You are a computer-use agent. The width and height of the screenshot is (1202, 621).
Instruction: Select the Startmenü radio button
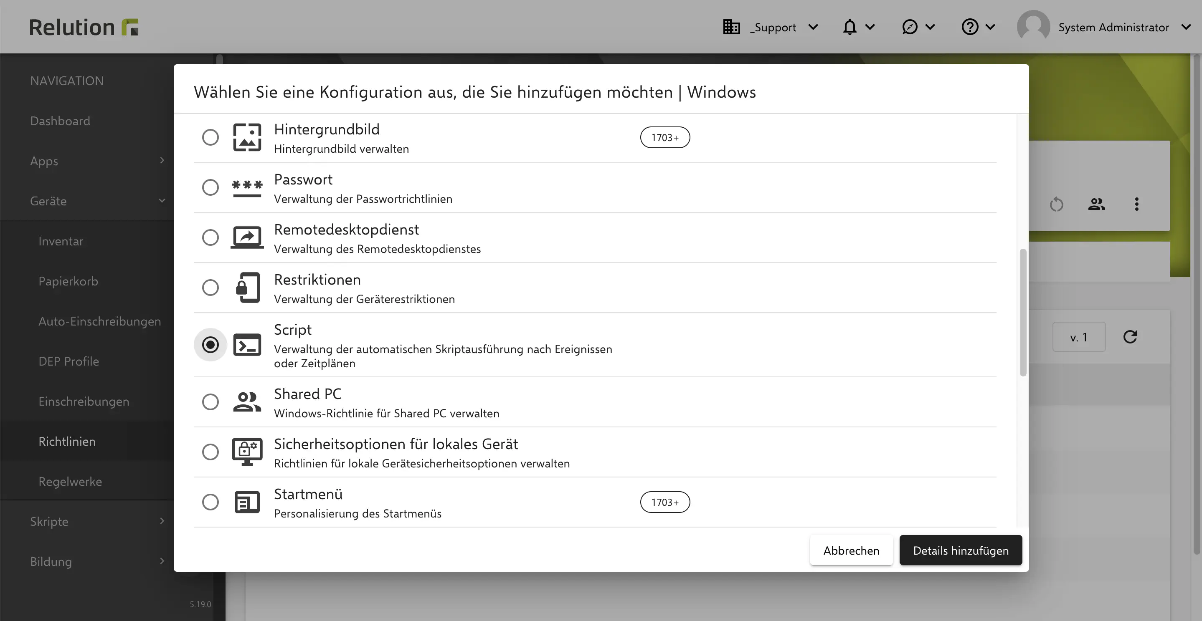(210, 502)
